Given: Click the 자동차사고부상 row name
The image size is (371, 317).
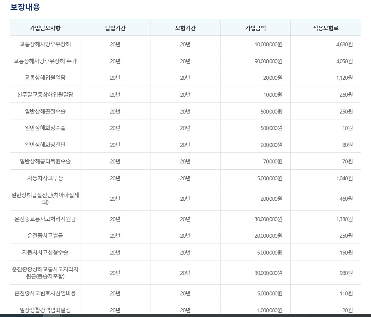Looking at the screenshot, I should click(45, 178).
